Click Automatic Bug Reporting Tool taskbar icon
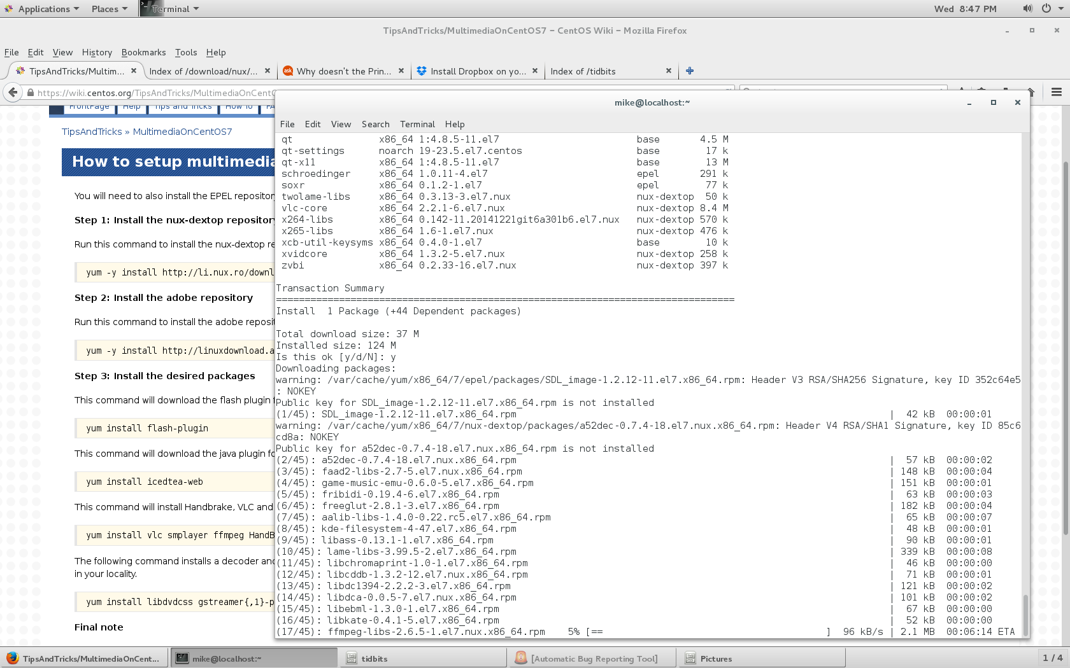The image size is (1070, 668). 521,658
